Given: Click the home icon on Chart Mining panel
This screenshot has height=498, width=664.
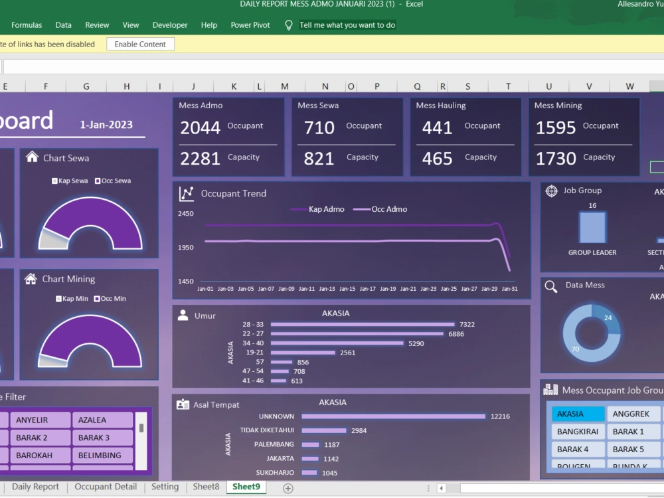Looking at the screenshot, I should point(31,279).
